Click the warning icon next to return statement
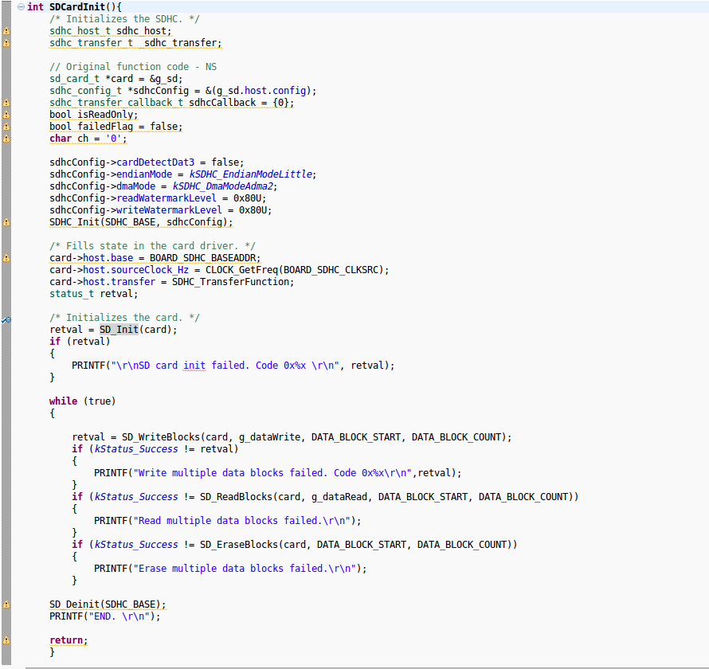 tap(6, 640)
